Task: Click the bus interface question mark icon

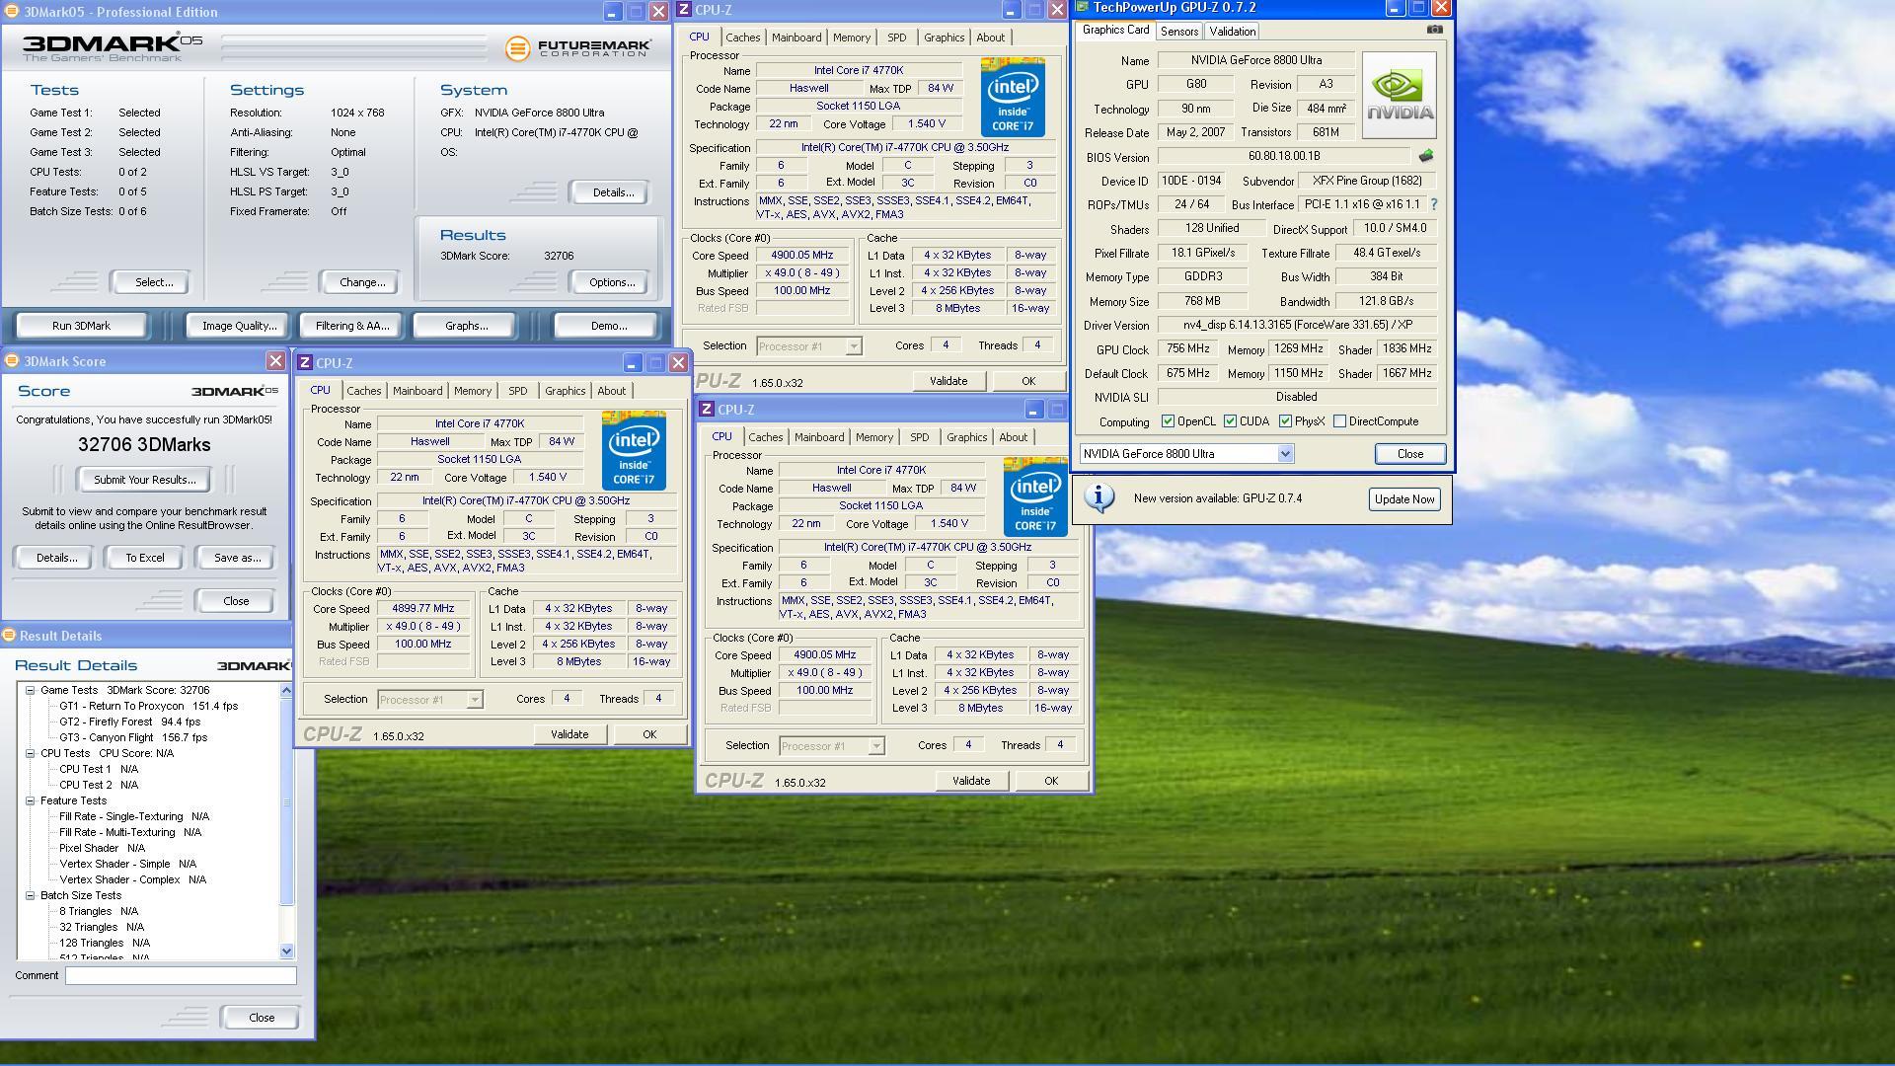Action: pyautogui.click(x=1433, y=204)
